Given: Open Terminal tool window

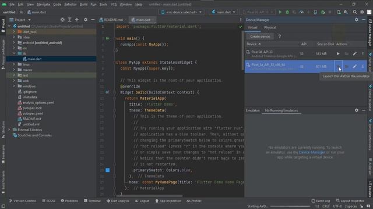Looking at the screenshot, I should (x=92, y=201).
